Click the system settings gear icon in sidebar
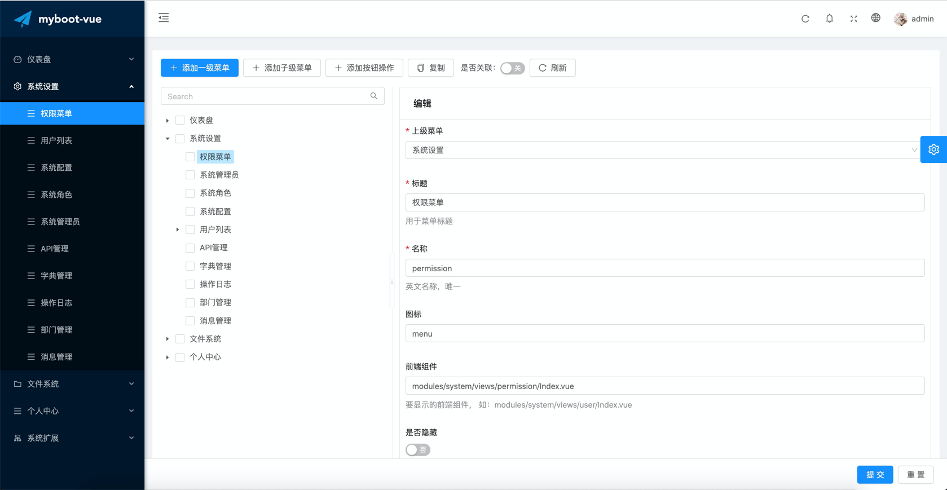 [17, 86]
